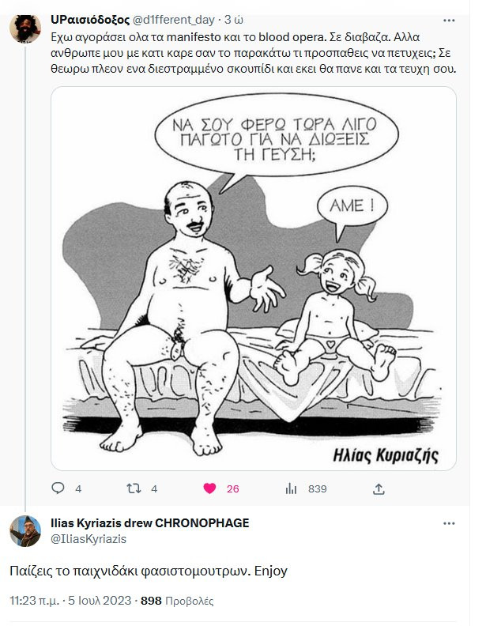Screen dimensions: 486x626
Task: Open more options for UΡαισιόδοξος tweet
Action: point(449,18)
